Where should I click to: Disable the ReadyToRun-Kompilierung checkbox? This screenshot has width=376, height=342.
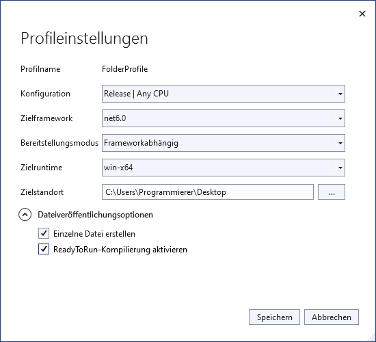click(x=44, y=249)
